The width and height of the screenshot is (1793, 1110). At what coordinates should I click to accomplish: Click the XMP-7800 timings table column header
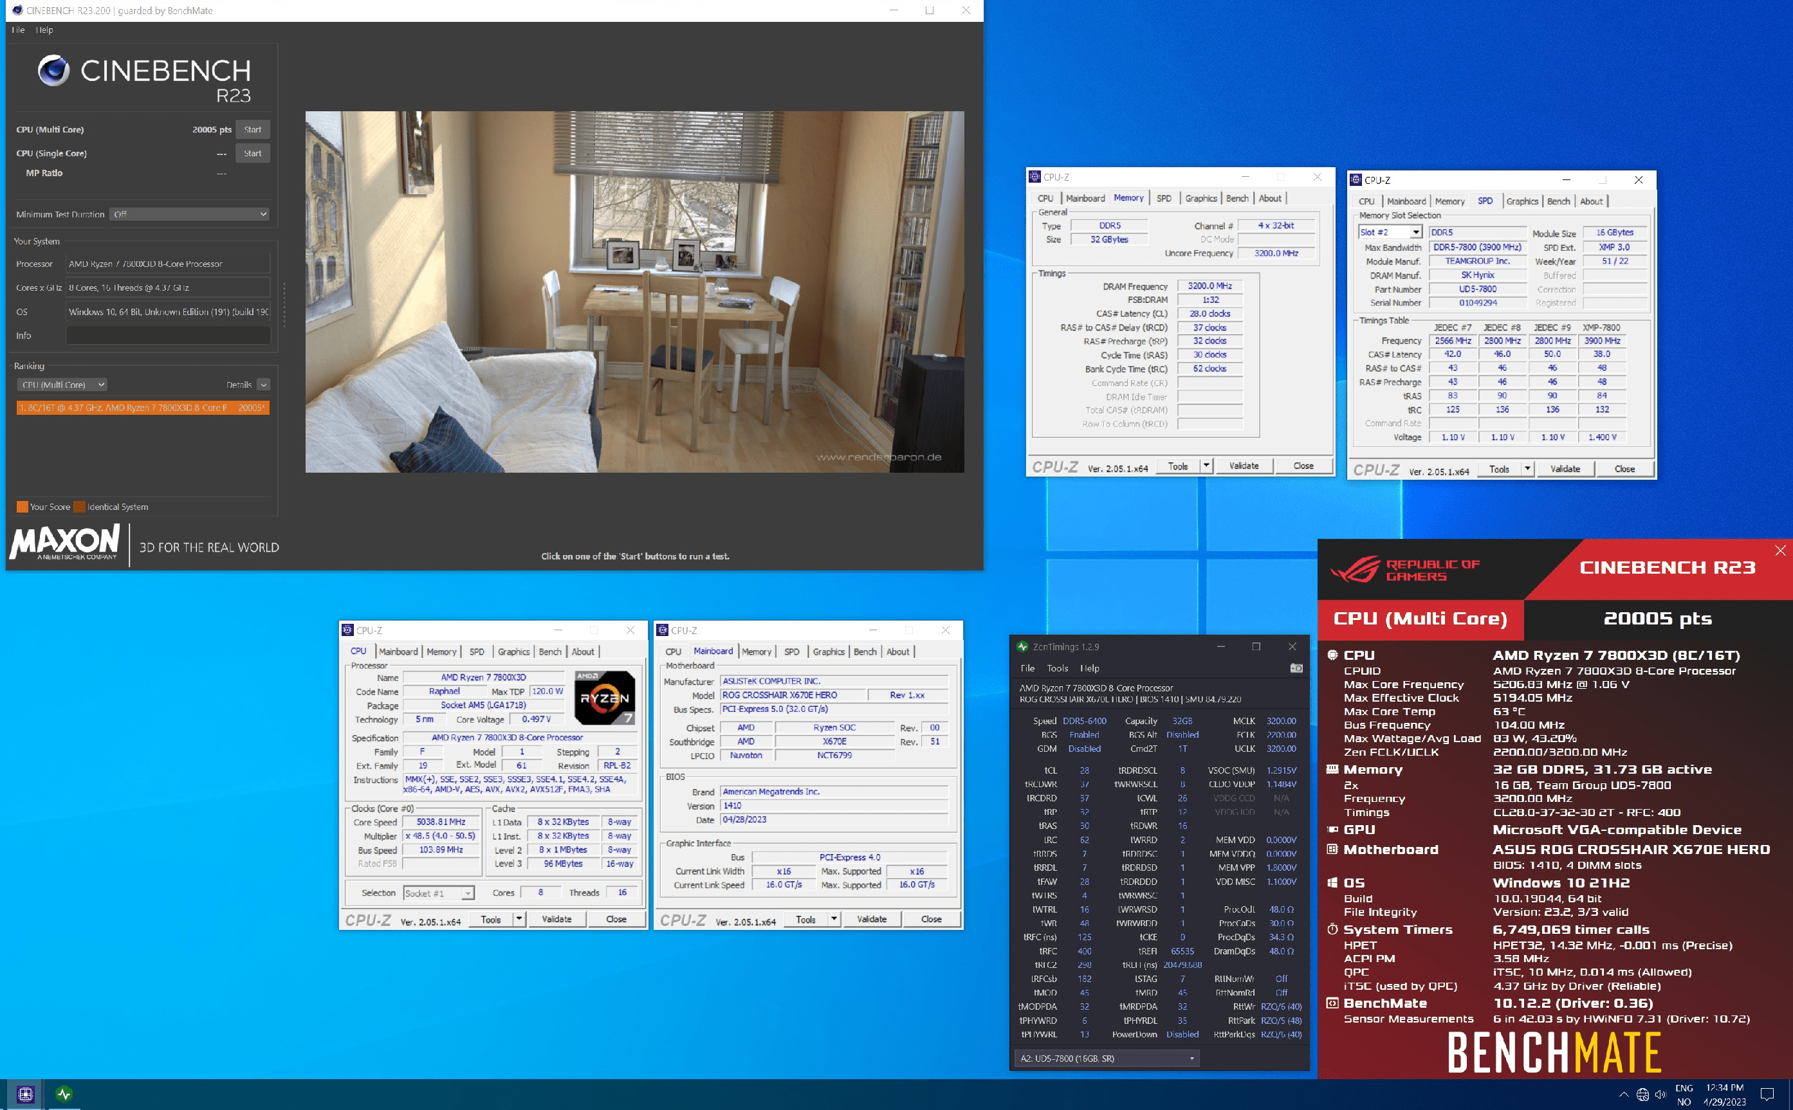click(1601, 327)
